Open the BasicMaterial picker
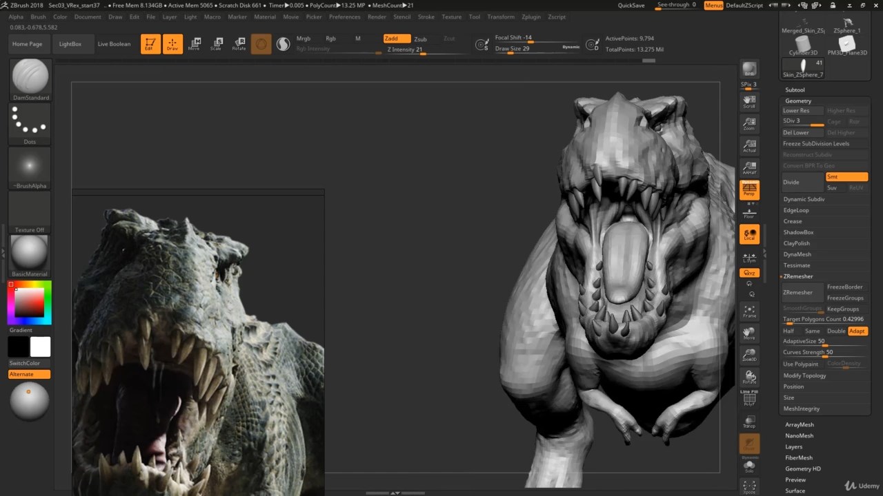Viewport: 883px width, 496px height. click(x=30, y=256)
